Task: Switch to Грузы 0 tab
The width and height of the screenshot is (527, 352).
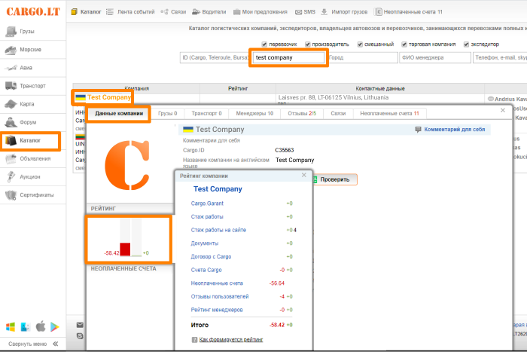Action: [x=167, y=113]
